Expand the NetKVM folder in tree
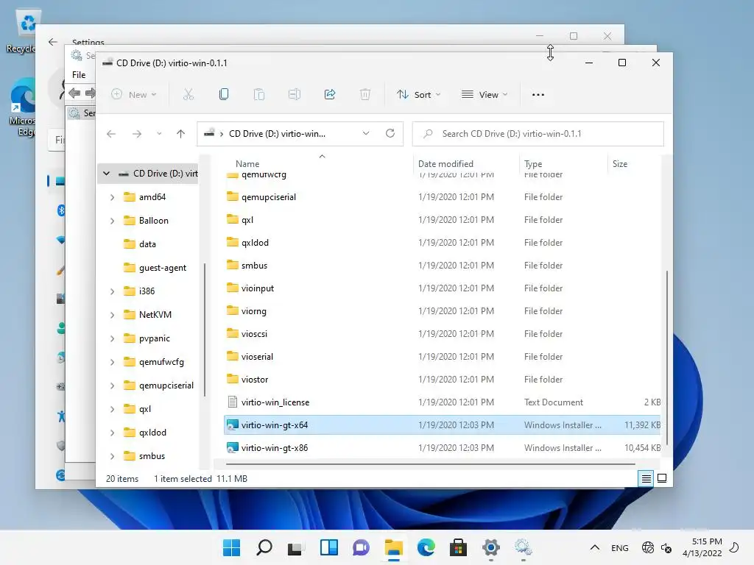 click(x=112, y=315)
